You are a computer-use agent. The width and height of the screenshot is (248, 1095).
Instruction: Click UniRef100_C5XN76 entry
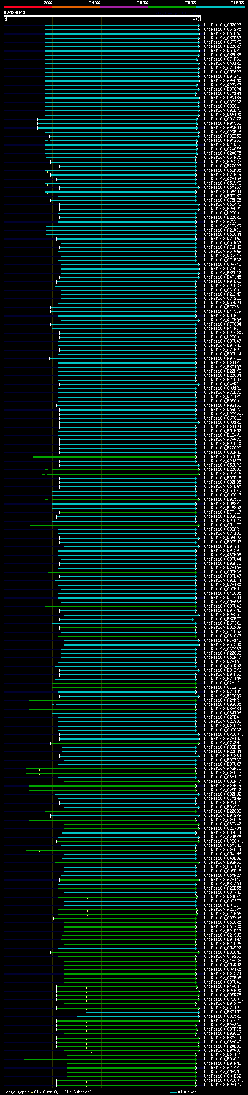pyautogui.click(x=222, y=158)
